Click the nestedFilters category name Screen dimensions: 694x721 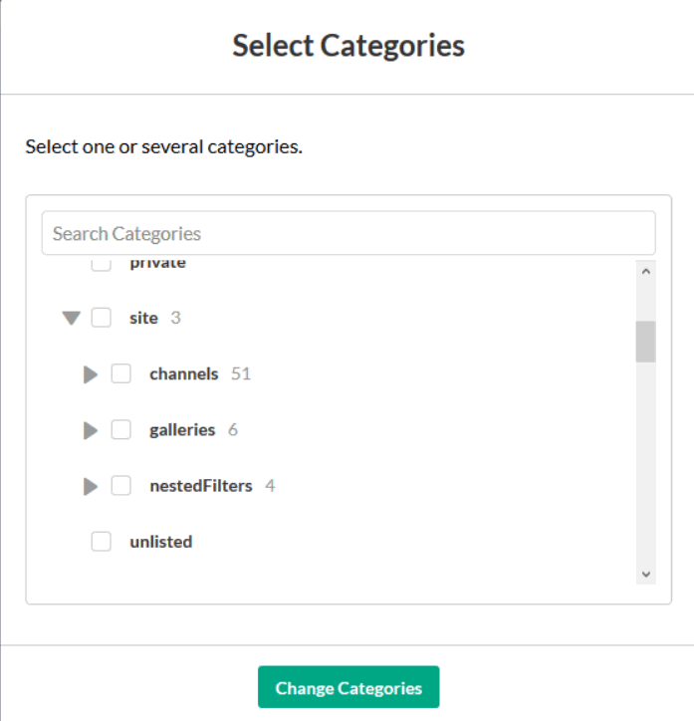[200, 486]
